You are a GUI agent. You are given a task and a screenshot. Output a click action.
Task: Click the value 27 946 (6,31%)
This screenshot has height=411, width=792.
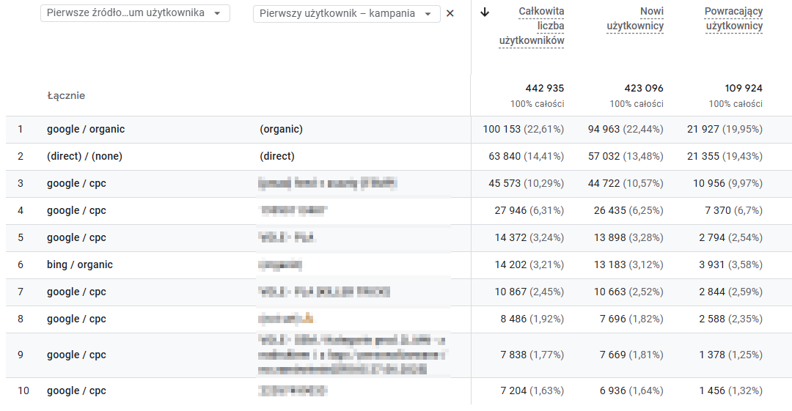click(529, 210)
